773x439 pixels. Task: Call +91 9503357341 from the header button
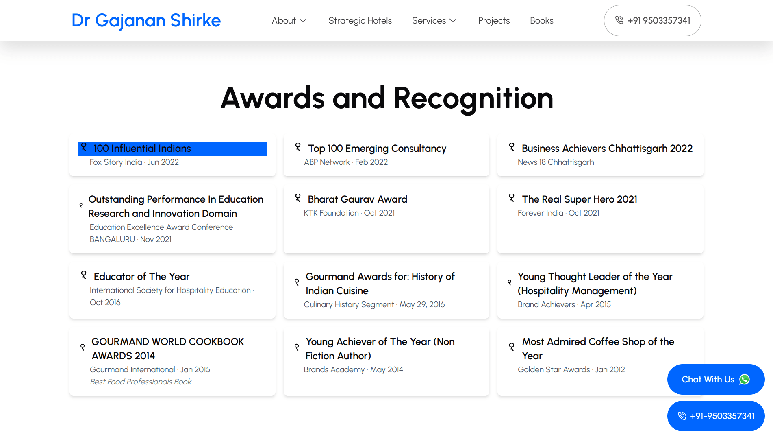[658, 21]
